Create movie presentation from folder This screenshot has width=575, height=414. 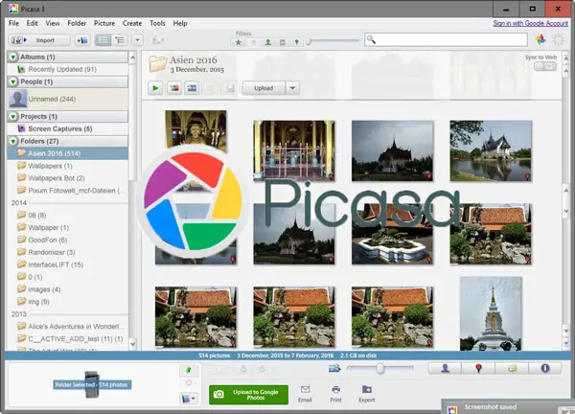pos(192,88)
